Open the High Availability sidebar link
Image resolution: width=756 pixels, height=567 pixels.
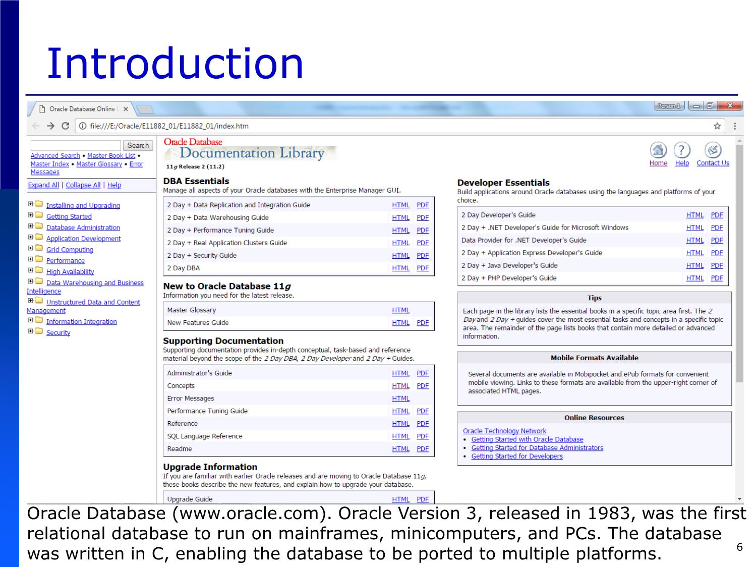pos(70,272)
